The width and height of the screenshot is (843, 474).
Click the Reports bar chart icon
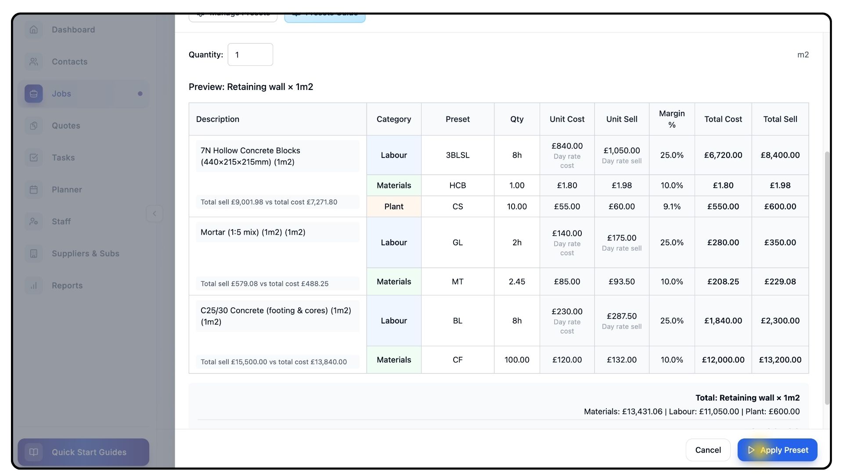coord(34,286)
